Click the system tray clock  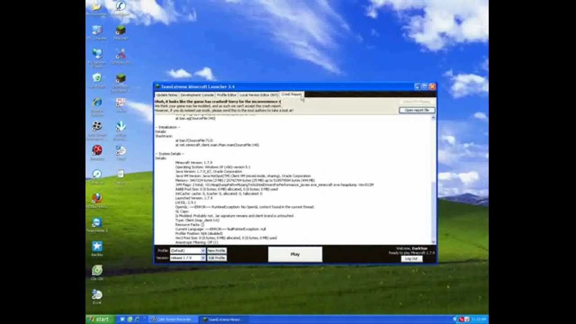tap(479, 319)
